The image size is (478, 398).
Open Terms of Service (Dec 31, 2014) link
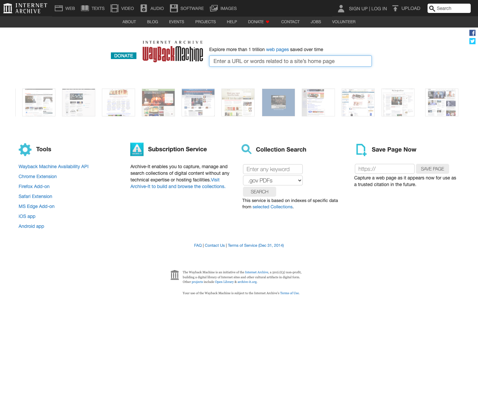[256, 245]
